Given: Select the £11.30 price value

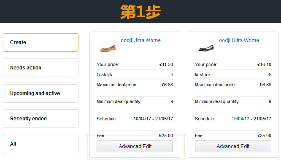Looking at the screenshot, I should 166,64.
